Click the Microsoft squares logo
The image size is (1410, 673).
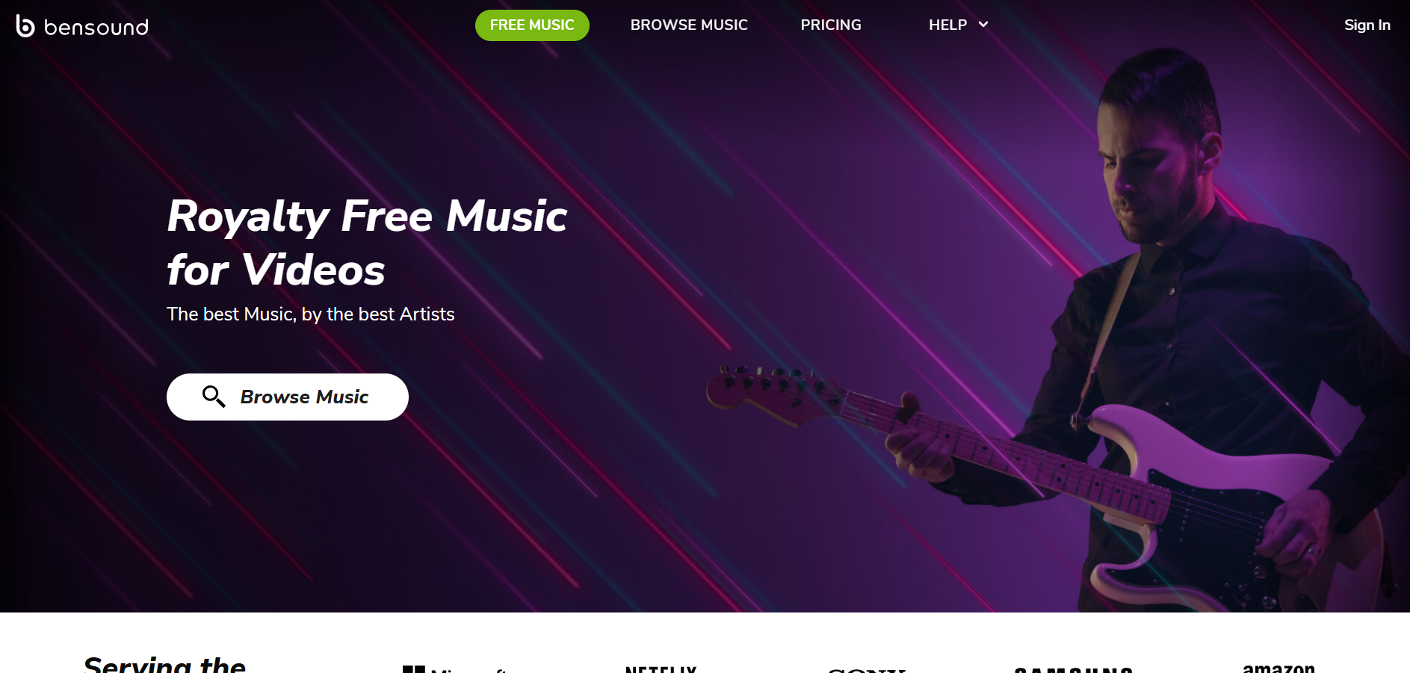(x=414, y=669)
